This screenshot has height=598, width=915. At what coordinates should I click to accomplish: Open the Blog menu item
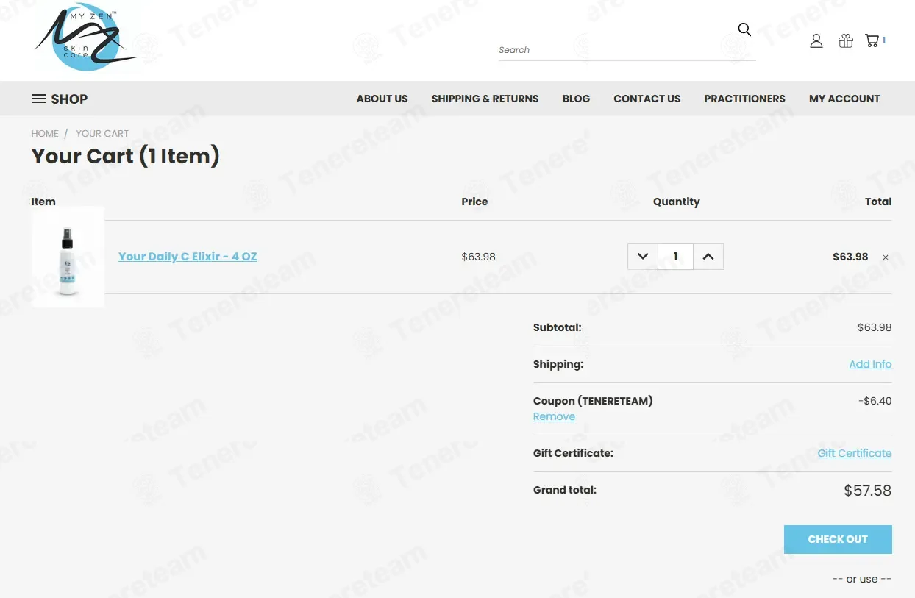click(576, 99)
